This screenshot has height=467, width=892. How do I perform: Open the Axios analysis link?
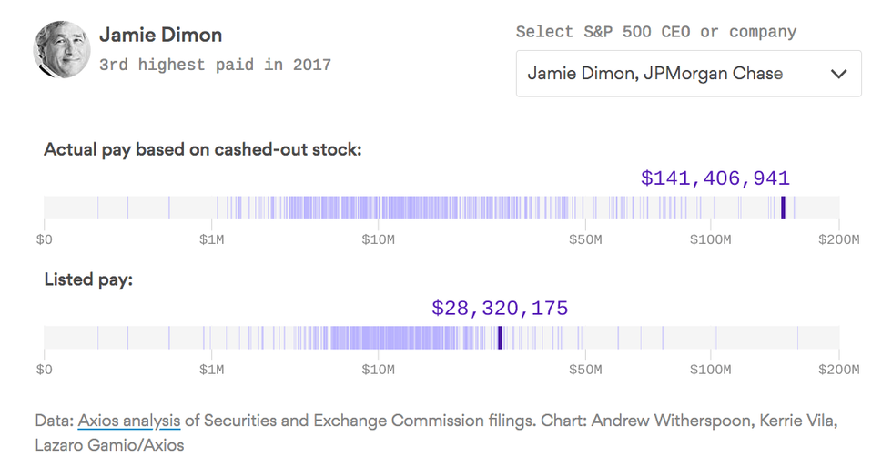(129, 421)
